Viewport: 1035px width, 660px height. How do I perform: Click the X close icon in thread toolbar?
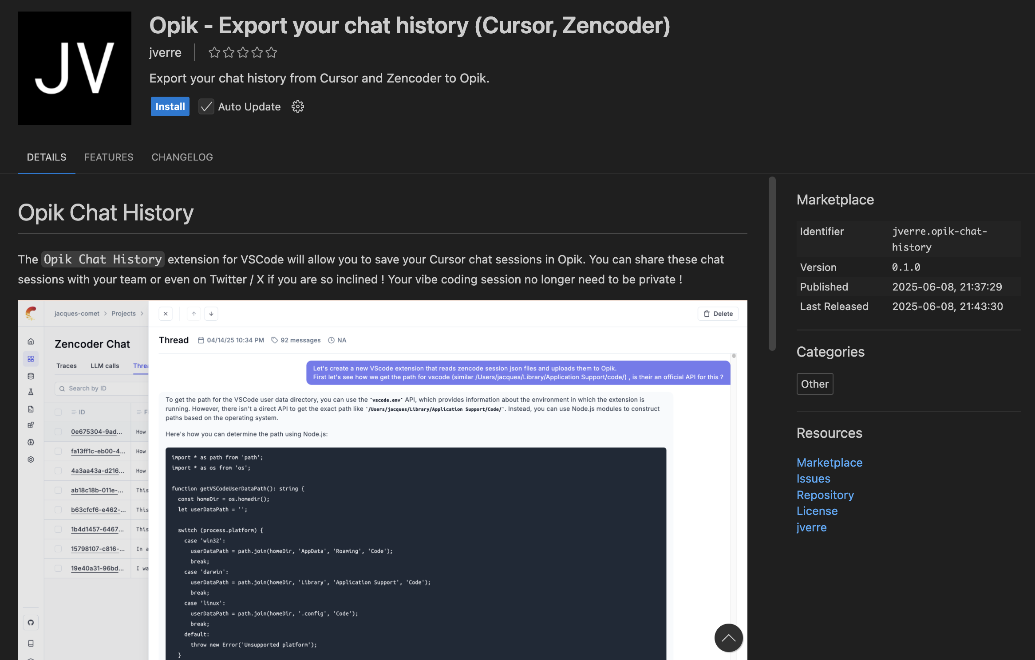pyautogui.click(x=166, y=314)
